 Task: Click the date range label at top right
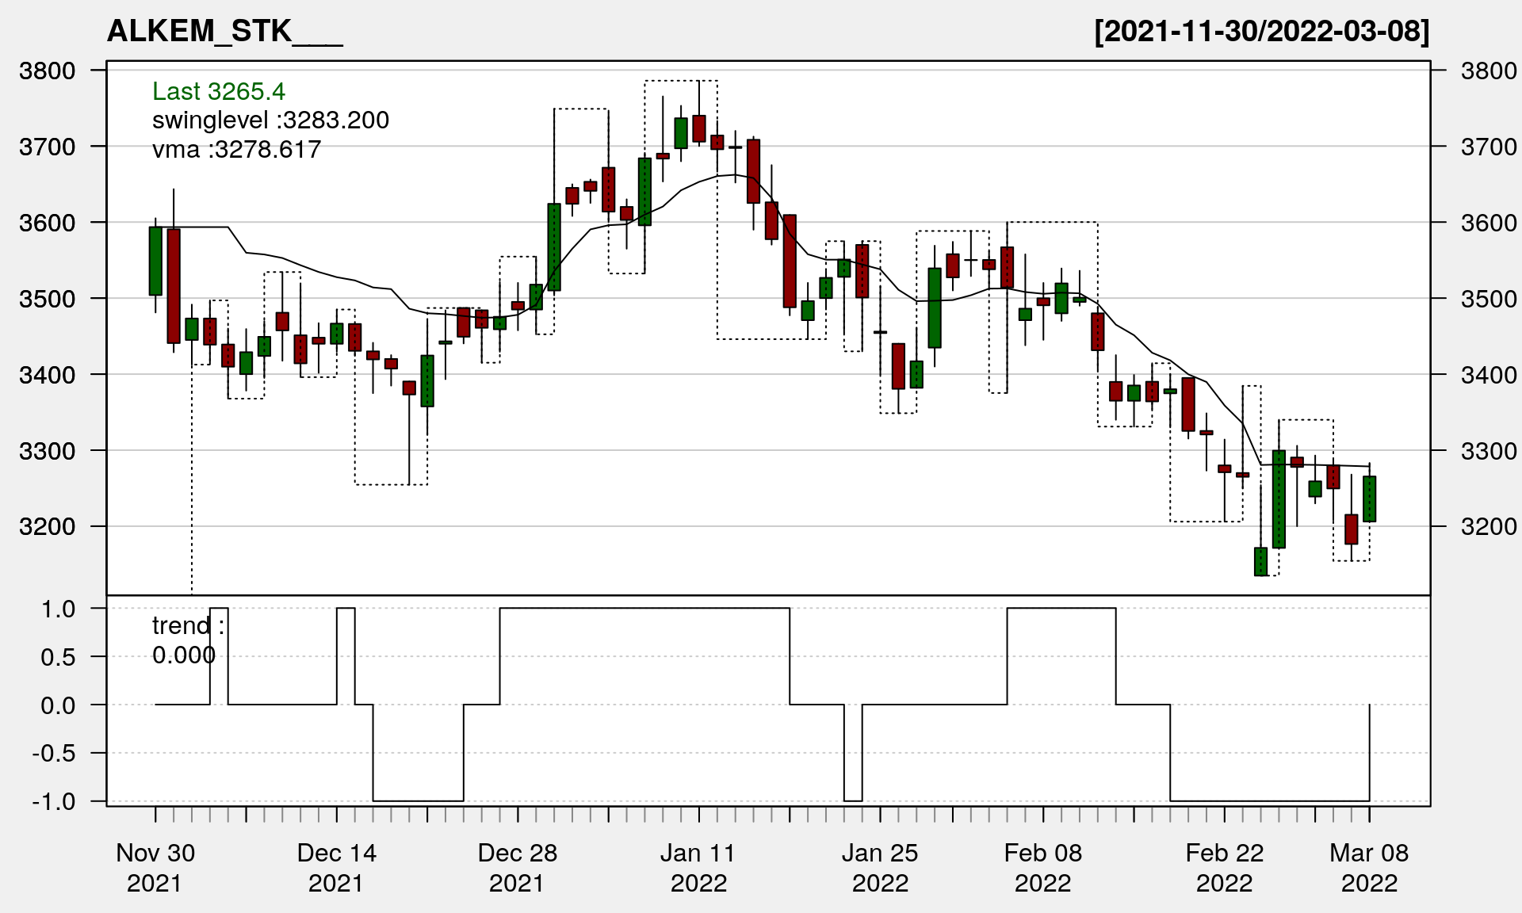[x=1262, y=31]
